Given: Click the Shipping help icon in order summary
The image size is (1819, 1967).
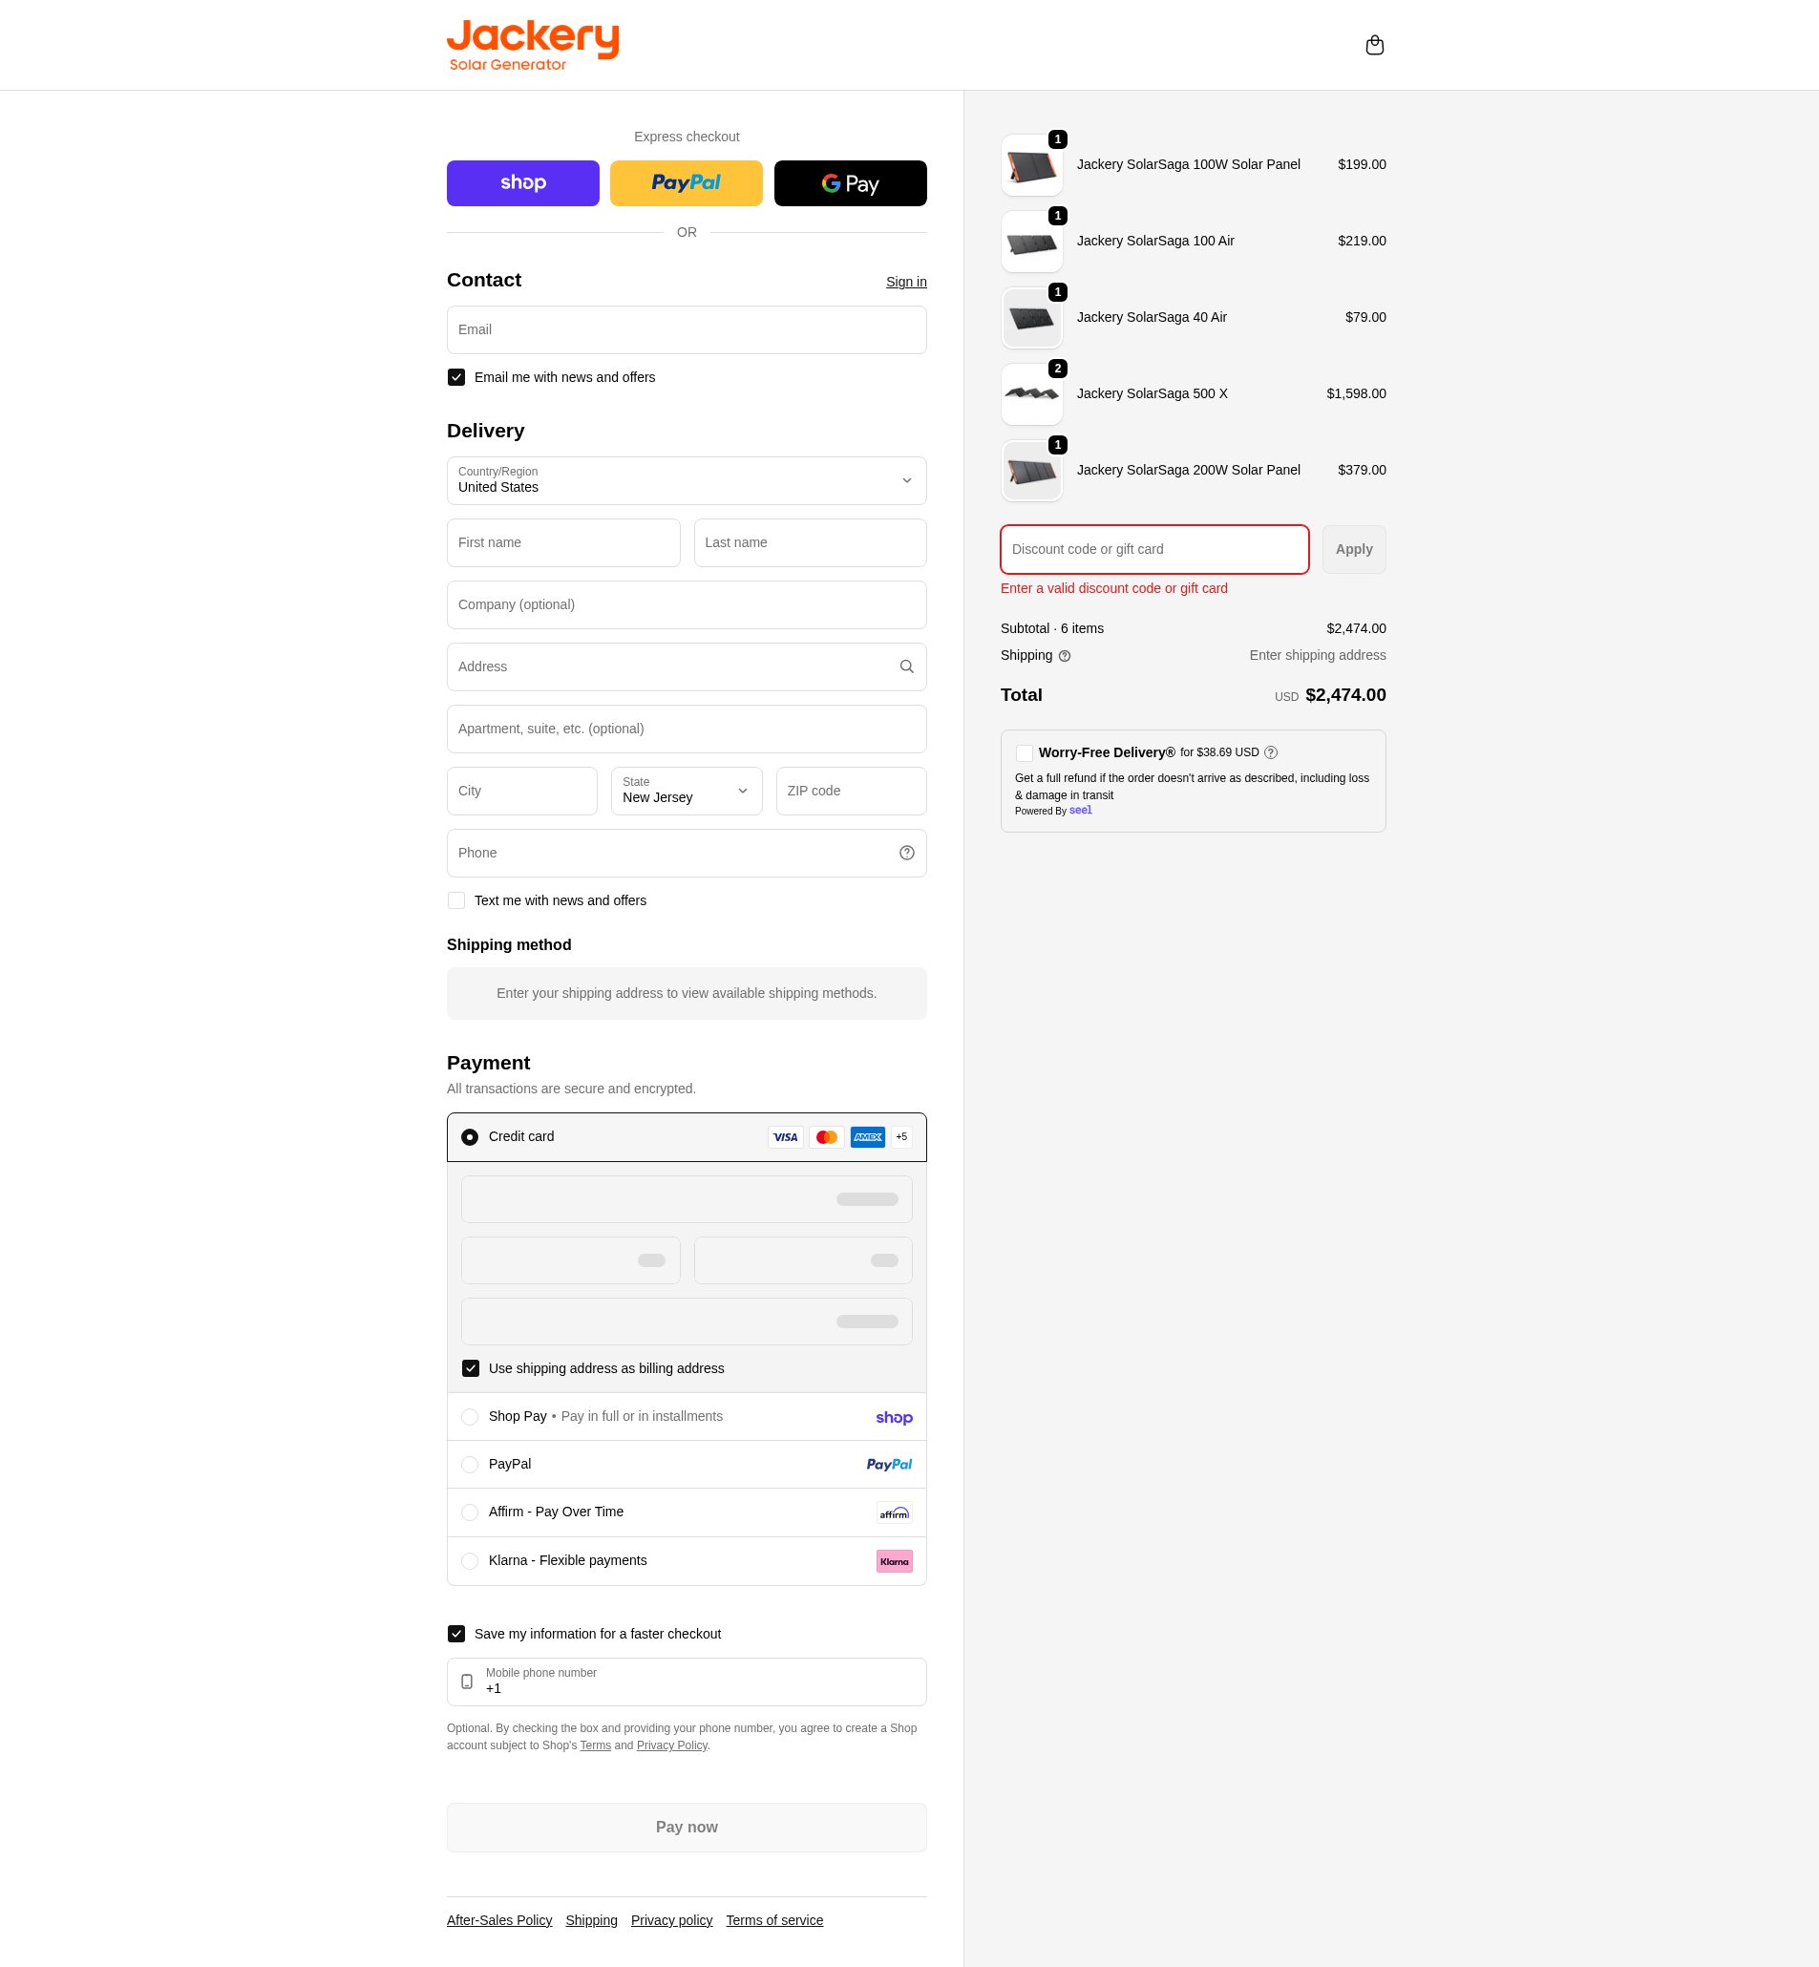Looking at the screenshot, I should 1064,656.
